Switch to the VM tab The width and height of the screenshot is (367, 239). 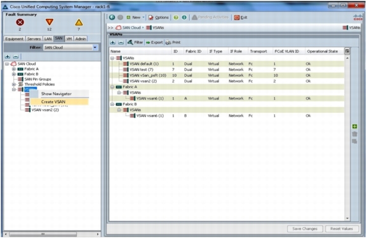69,39
